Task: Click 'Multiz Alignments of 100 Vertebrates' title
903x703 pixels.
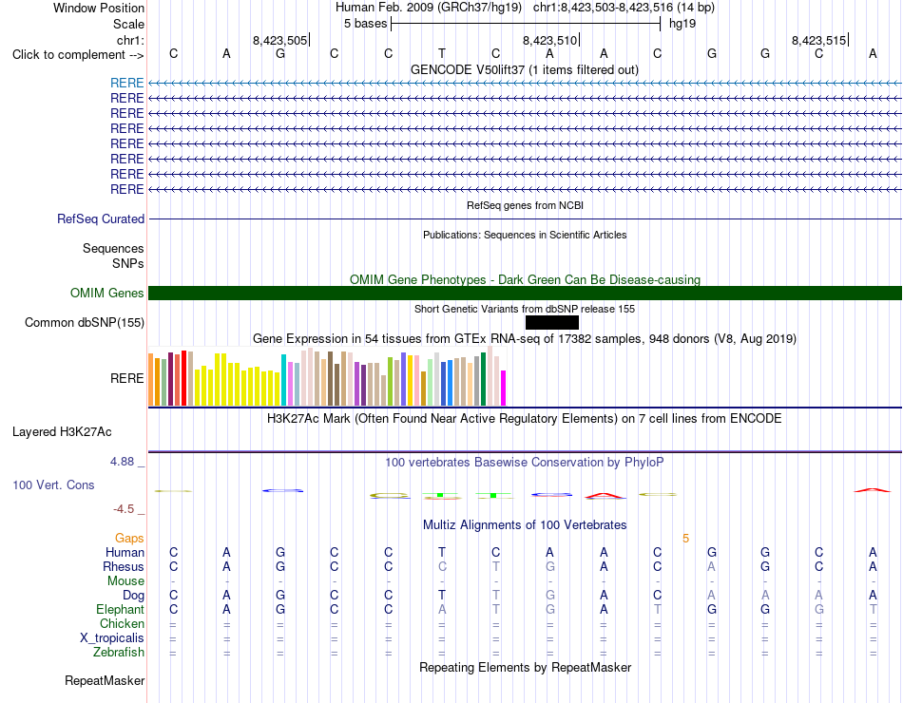Action: coord(525,525)
